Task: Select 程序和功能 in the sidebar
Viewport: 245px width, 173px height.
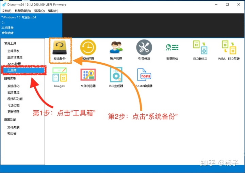Action: coord(15,99)
